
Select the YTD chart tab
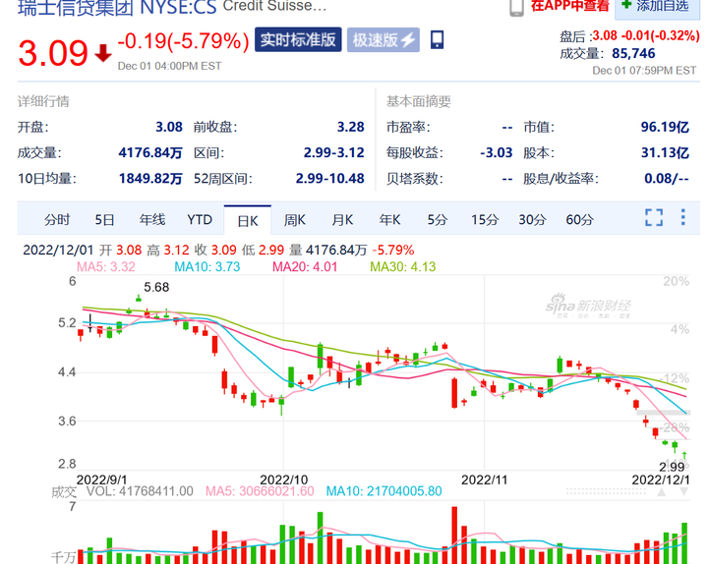[200, 220]
